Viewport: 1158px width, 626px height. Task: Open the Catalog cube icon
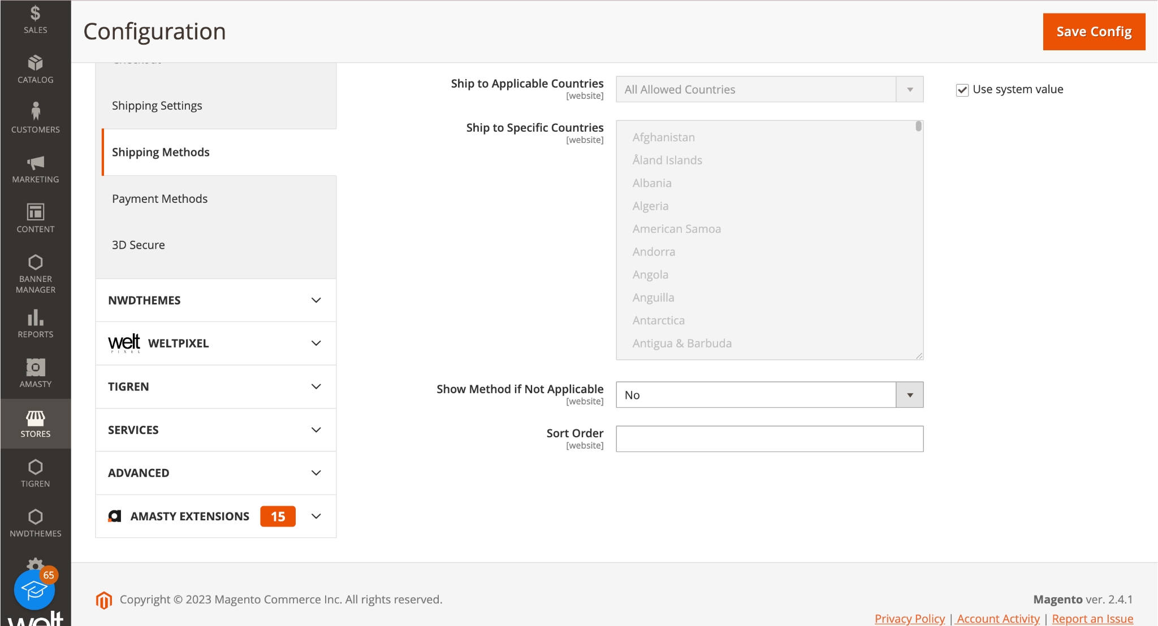tap(35, 63)
